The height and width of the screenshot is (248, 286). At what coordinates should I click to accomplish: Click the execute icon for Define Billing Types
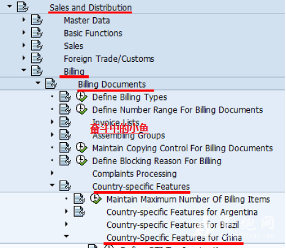(81, 97)
